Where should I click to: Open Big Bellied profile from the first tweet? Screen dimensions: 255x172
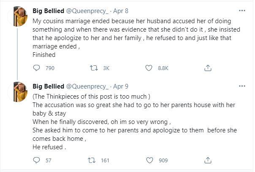click(49, 11)
